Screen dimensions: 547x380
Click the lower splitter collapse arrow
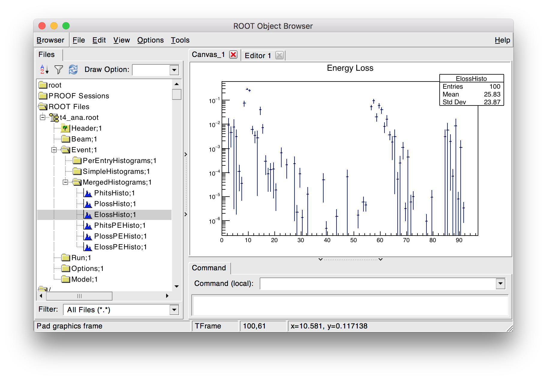point(186,214)
